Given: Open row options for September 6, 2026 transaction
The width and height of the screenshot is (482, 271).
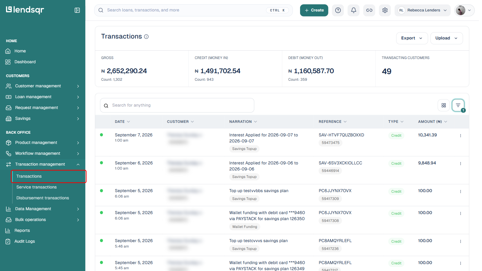Looking at the screenshot, I should (461, 164).
